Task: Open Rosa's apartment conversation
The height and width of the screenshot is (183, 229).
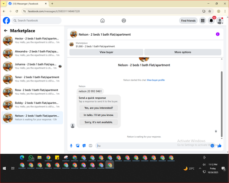Action: (32, 92)
